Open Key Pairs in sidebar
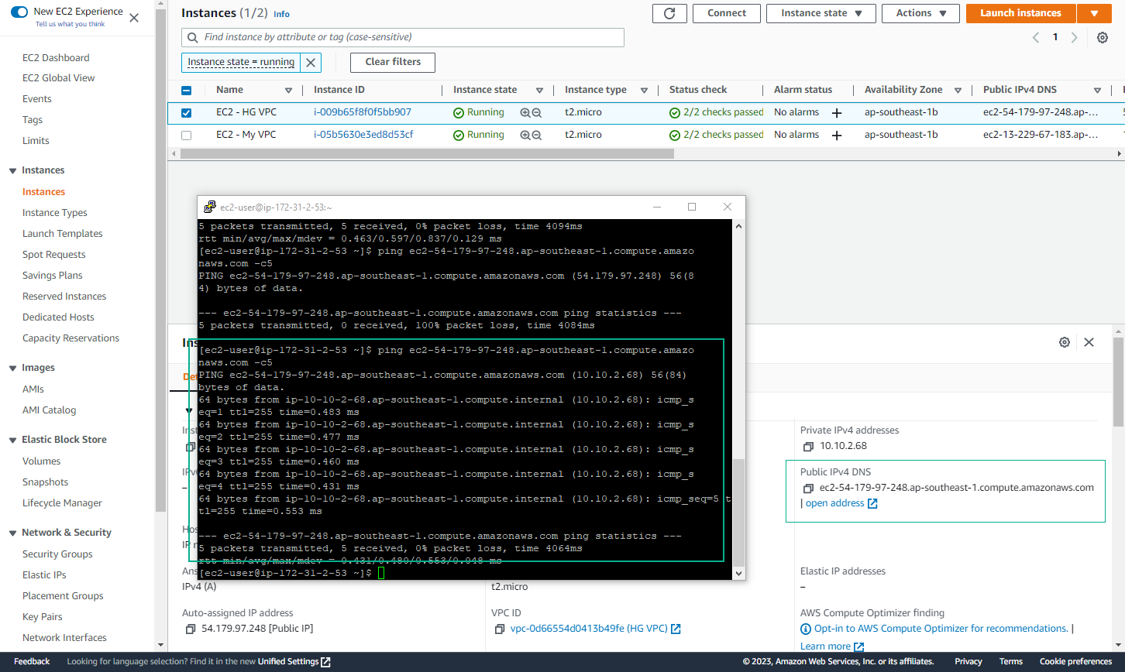This screenshot has height=672, width=1125. click(43, 617)
